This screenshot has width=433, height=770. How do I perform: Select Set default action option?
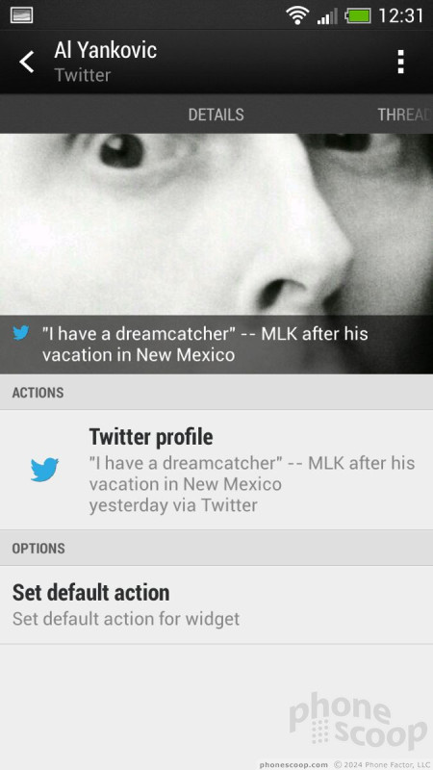click(x=216, y=604)
